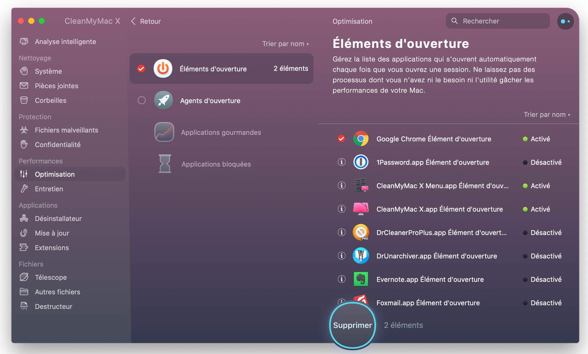Show info for CleanMyMac X.app item
The width and height of the screenshot is (588, 354).
(x=341, y=209)
